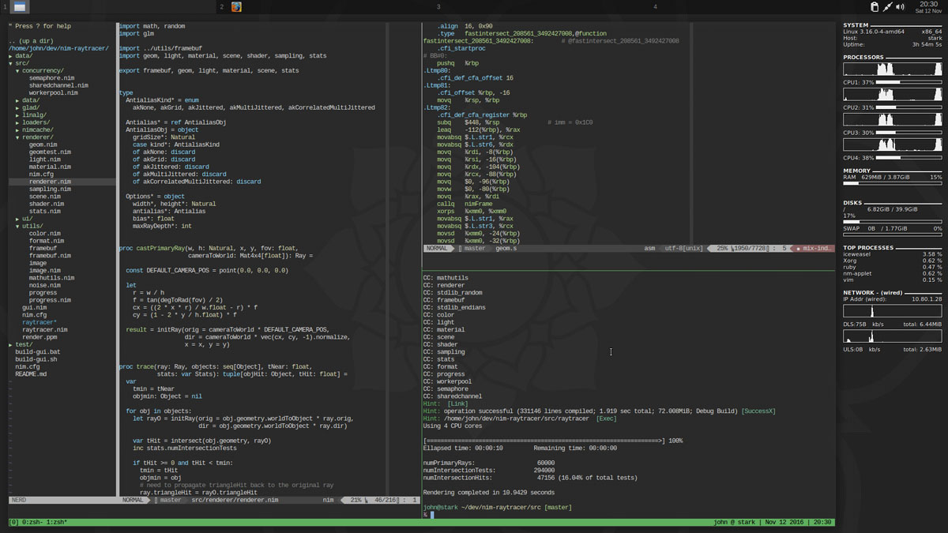The width and height of the screenshot is (948, 533).
Task: Click geom.s filename in the assembly statusline
Action: [506, 249]
